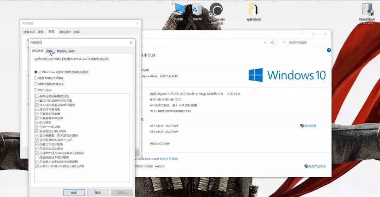Uncheck 窗口内的动画控件和元素 checkbox
This screenshot has height=197, width=380.
[37, 101]
